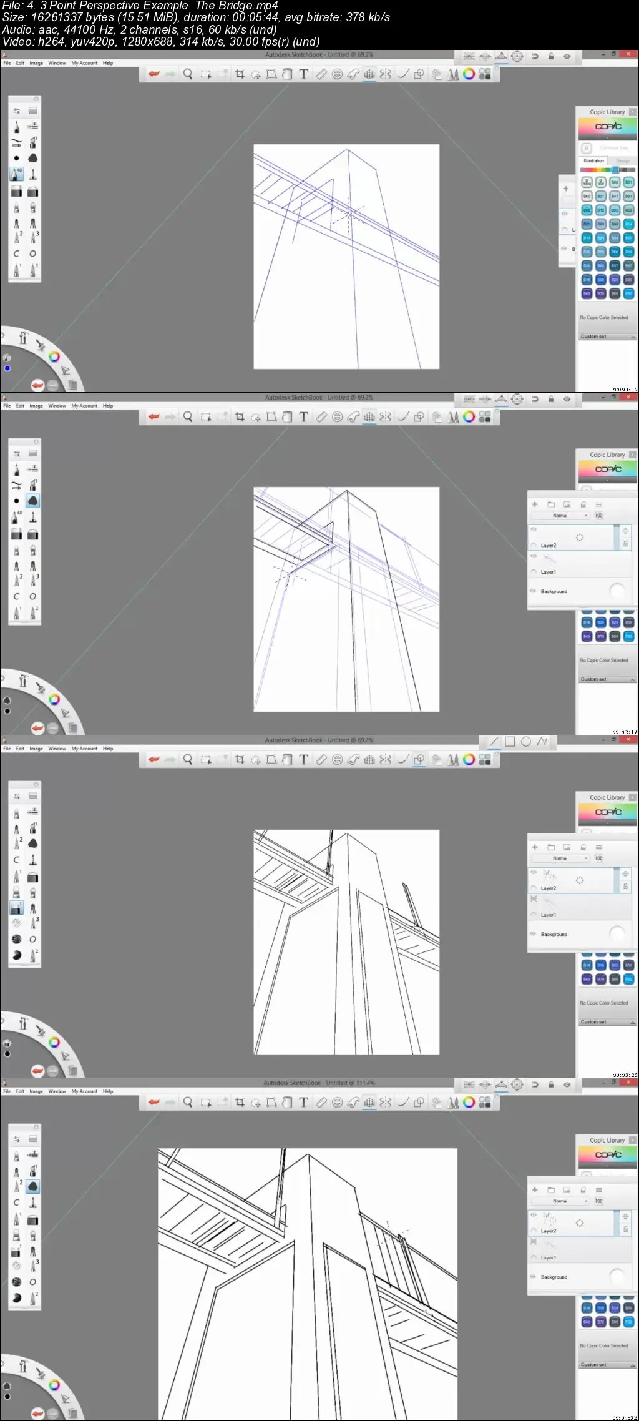Click Copic color family strip in first frame
639x1421 pixels.
coord(607,170)
